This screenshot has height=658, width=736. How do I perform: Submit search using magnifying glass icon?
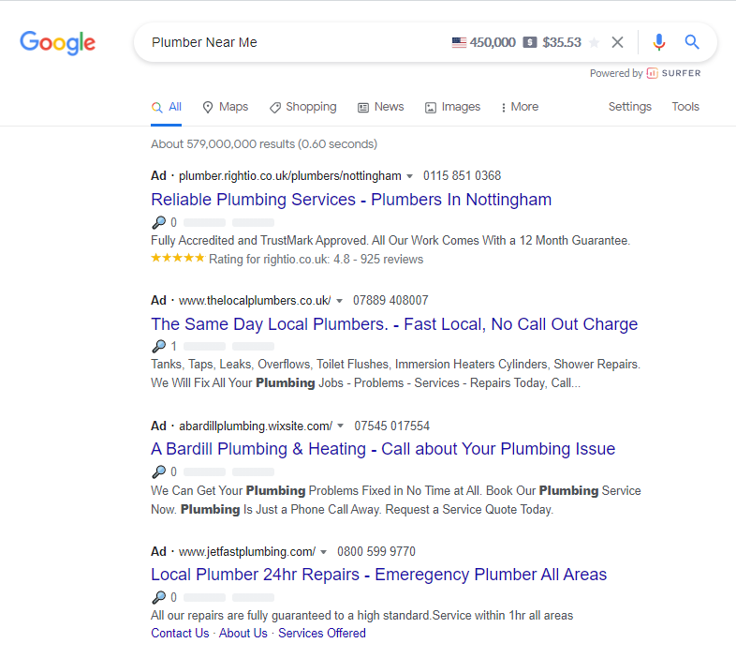pos(692,42)
